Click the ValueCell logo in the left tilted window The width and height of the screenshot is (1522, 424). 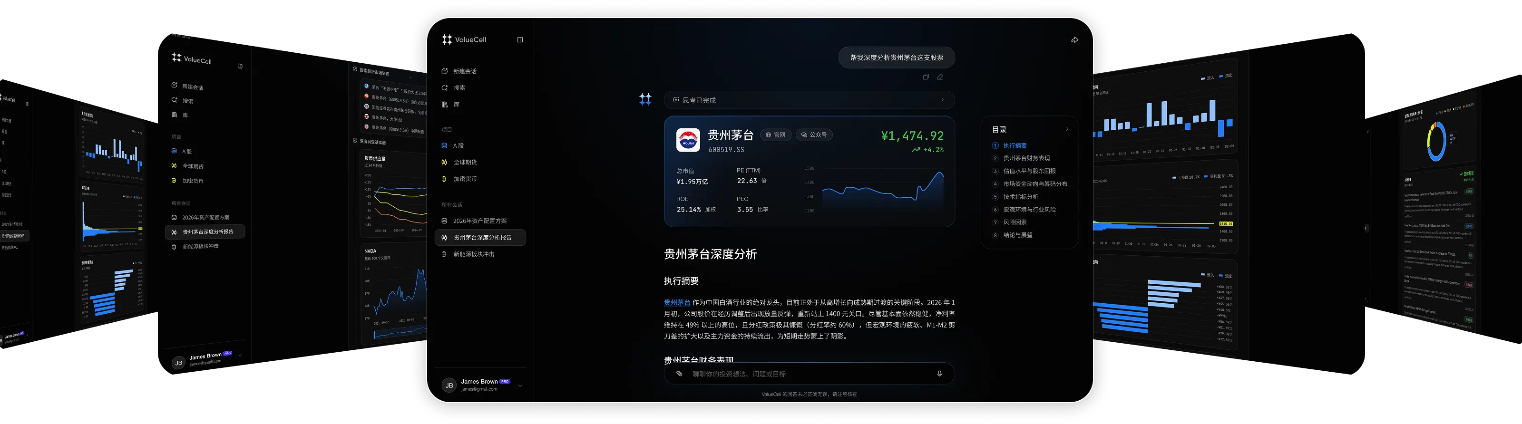[191, 58]
